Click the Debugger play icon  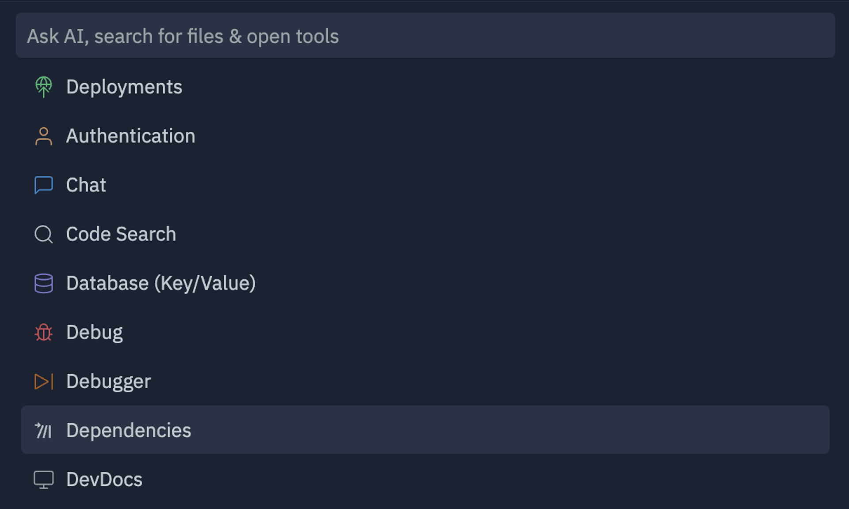tap(44, 381)
